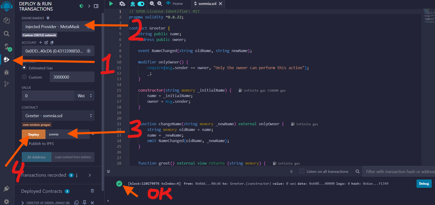
Task: Pin the Greeter deployed contract
Action: coord(85,203)
